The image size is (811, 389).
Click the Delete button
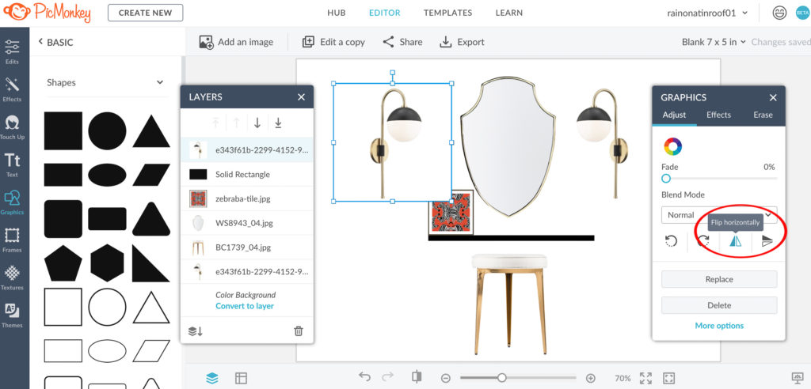pyautogui.click(x=719, y=305)
